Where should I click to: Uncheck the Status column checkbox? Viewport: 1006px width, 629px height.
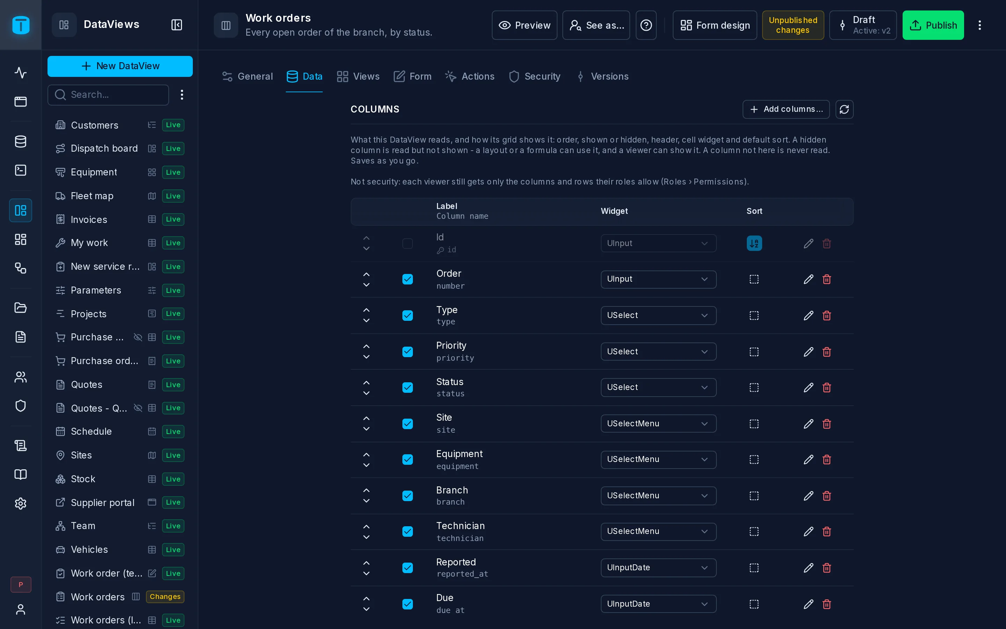tap(407, 388)
